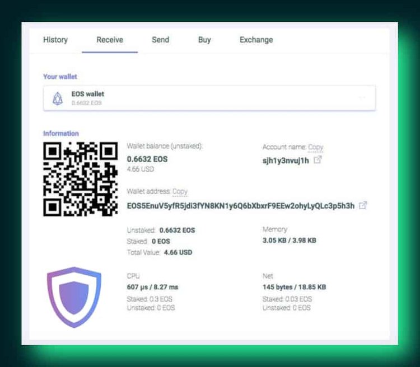Viewport: 420px width, 367px height.
Task: Open account name sjh1y3nvuj1h external link icon
Action: (318, 160)
